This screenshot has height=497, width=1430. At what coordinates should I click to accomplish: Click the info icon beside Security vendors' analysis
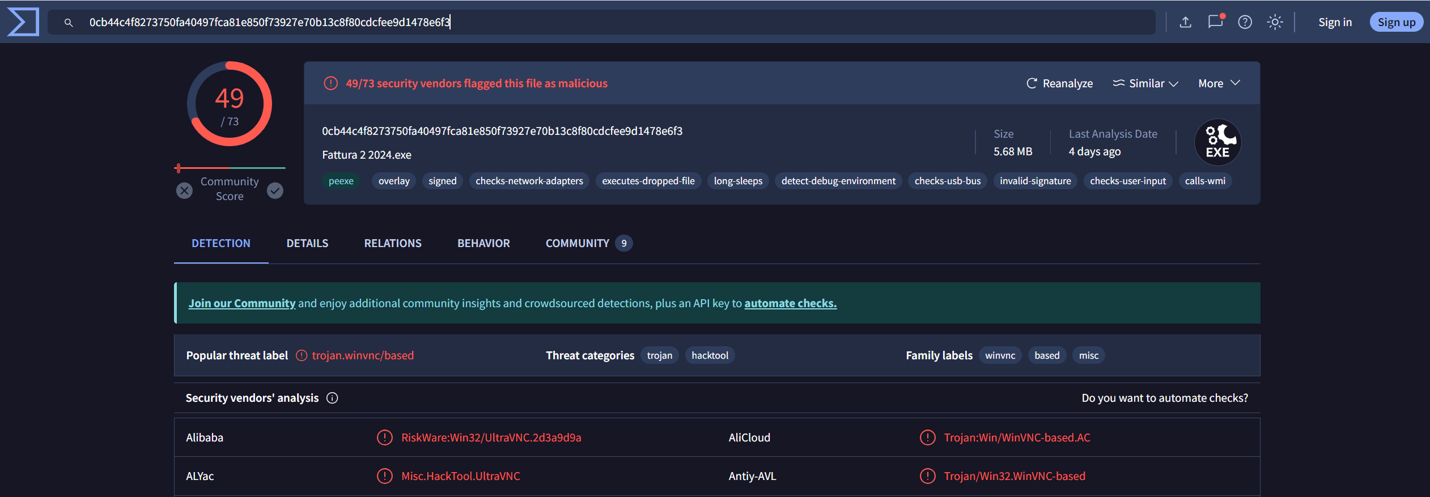333,398
